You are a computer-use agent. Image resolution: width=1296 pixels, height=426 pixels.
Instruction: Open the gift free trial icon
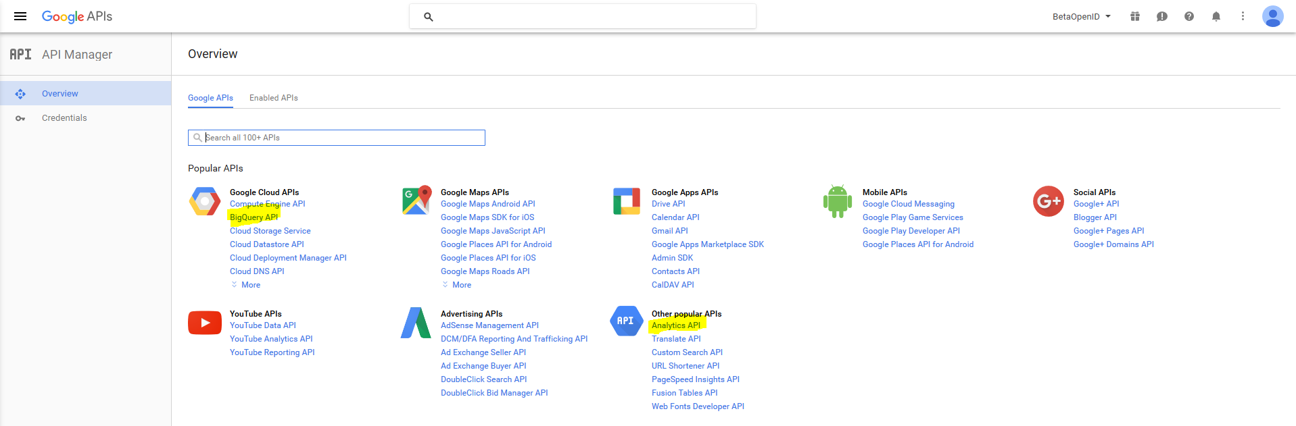1135,16
